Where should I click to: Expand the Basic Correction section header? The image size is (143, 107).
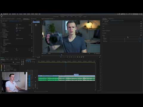coord(105,24)
